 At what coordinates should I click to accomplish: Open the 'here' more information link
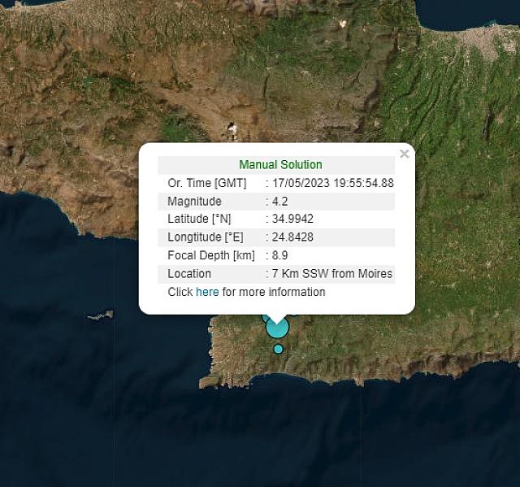click(x=207, y=292)
